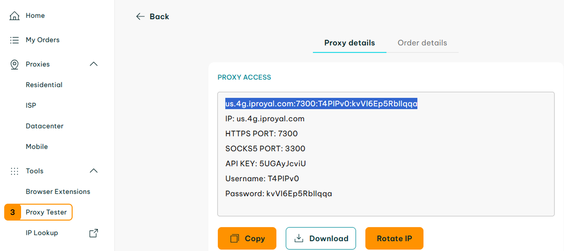Click the Home house icon
Image resolution: width=564 pixels, height=251 pixels.
tap(15, 16)
